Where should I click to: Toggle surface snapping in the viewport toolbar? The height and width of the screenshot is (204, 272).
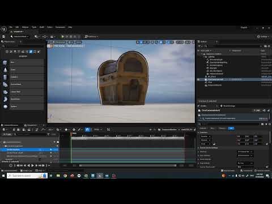(156, 42)
